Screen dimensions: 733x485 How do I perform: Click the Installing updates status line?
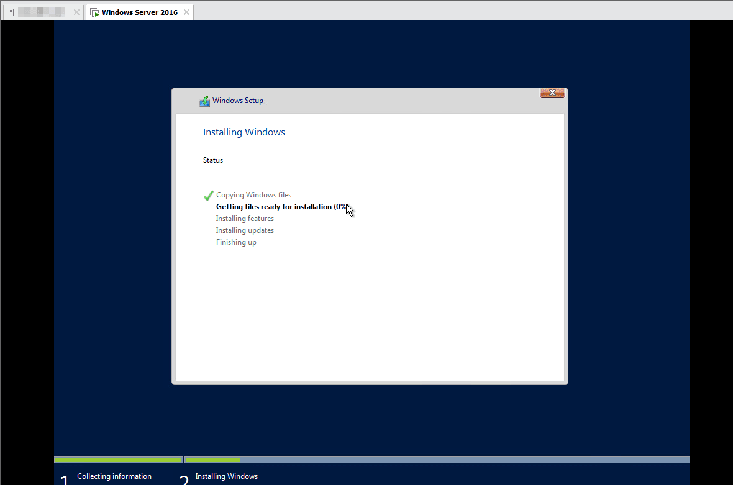tap(245, 230)
